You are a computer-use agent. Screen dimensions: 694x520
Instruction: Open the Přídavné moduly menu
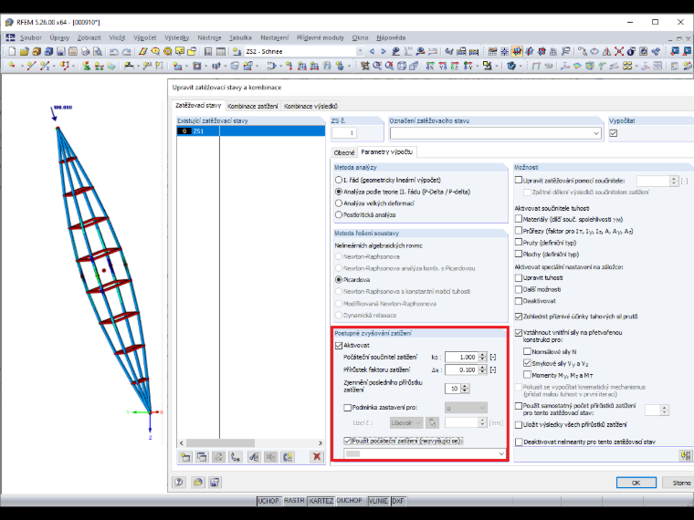[x=320, y=38]
